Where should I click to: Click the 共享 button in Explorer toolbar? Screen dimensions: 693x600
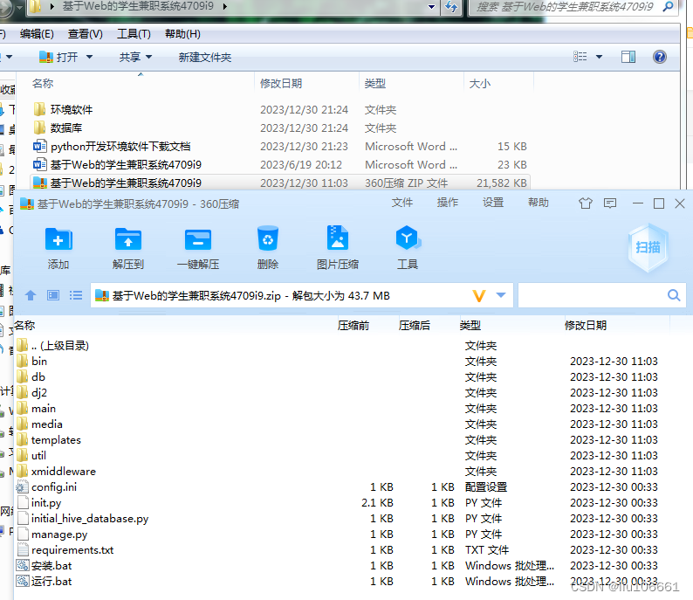click(130, 57)
